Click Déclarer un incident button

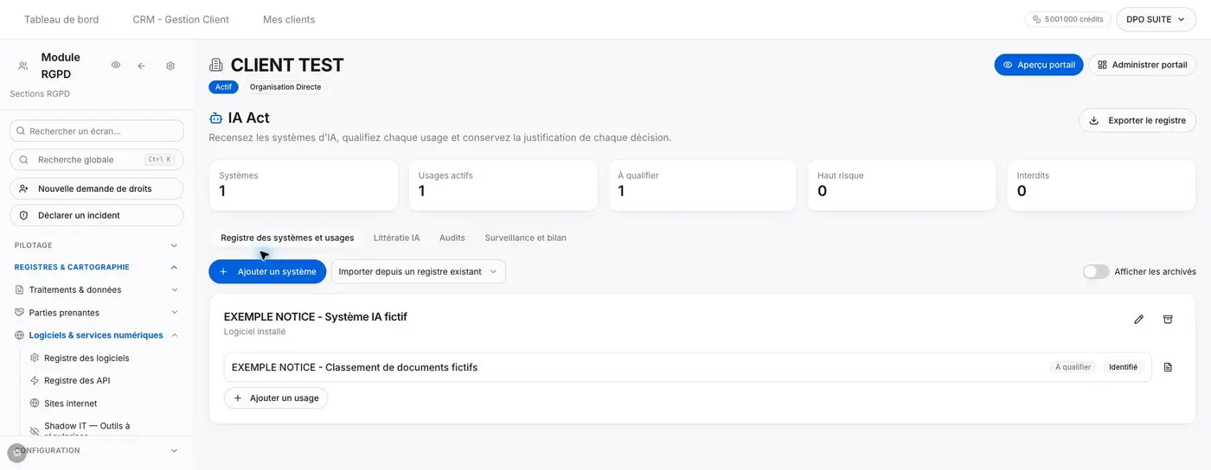(97, 215)
